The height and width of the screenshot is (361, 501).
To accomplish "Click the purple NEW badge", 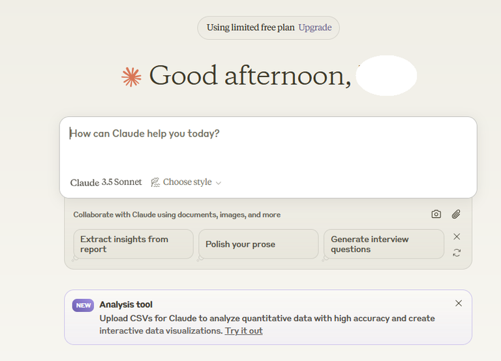I will (83, 306).
